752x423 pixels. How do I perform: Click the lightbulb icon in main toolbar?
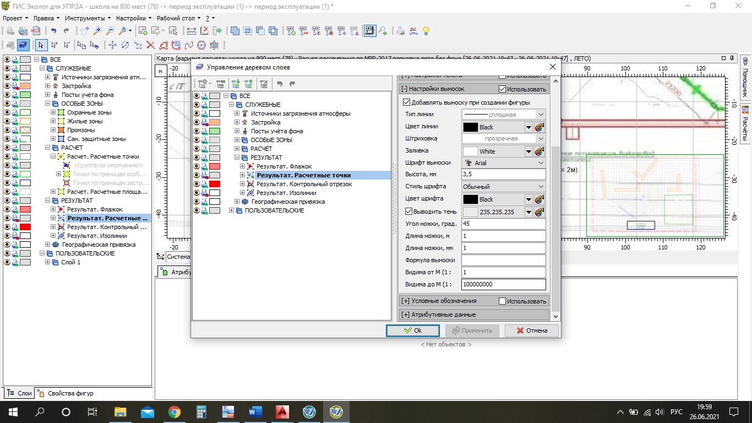pos(426,31)
